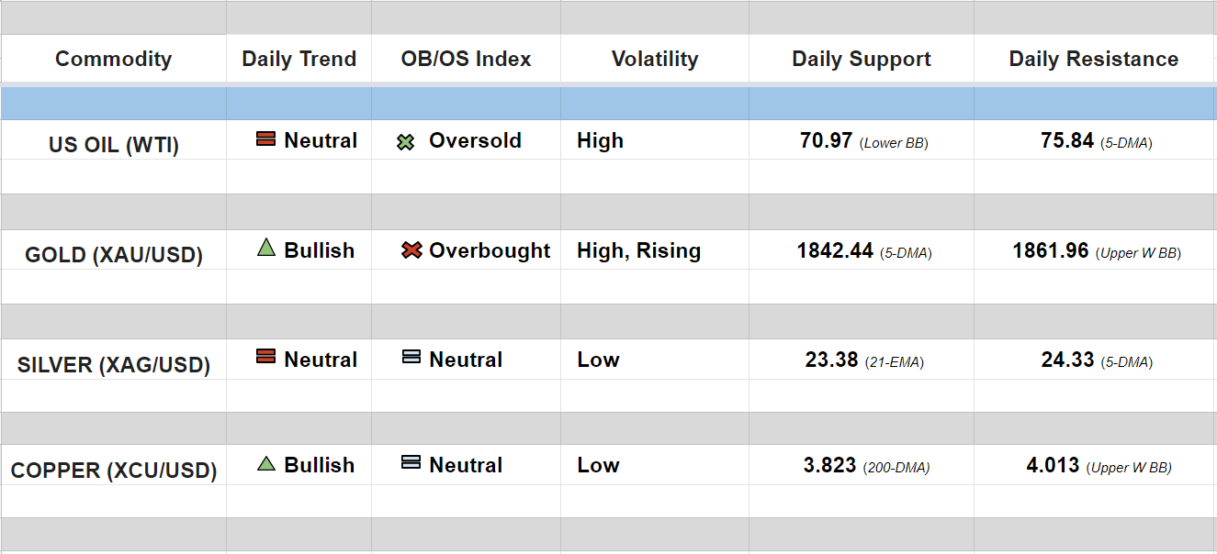
Task: Click the gray neutral OB/OS icon for COPPER
Action: click(411, 462)
